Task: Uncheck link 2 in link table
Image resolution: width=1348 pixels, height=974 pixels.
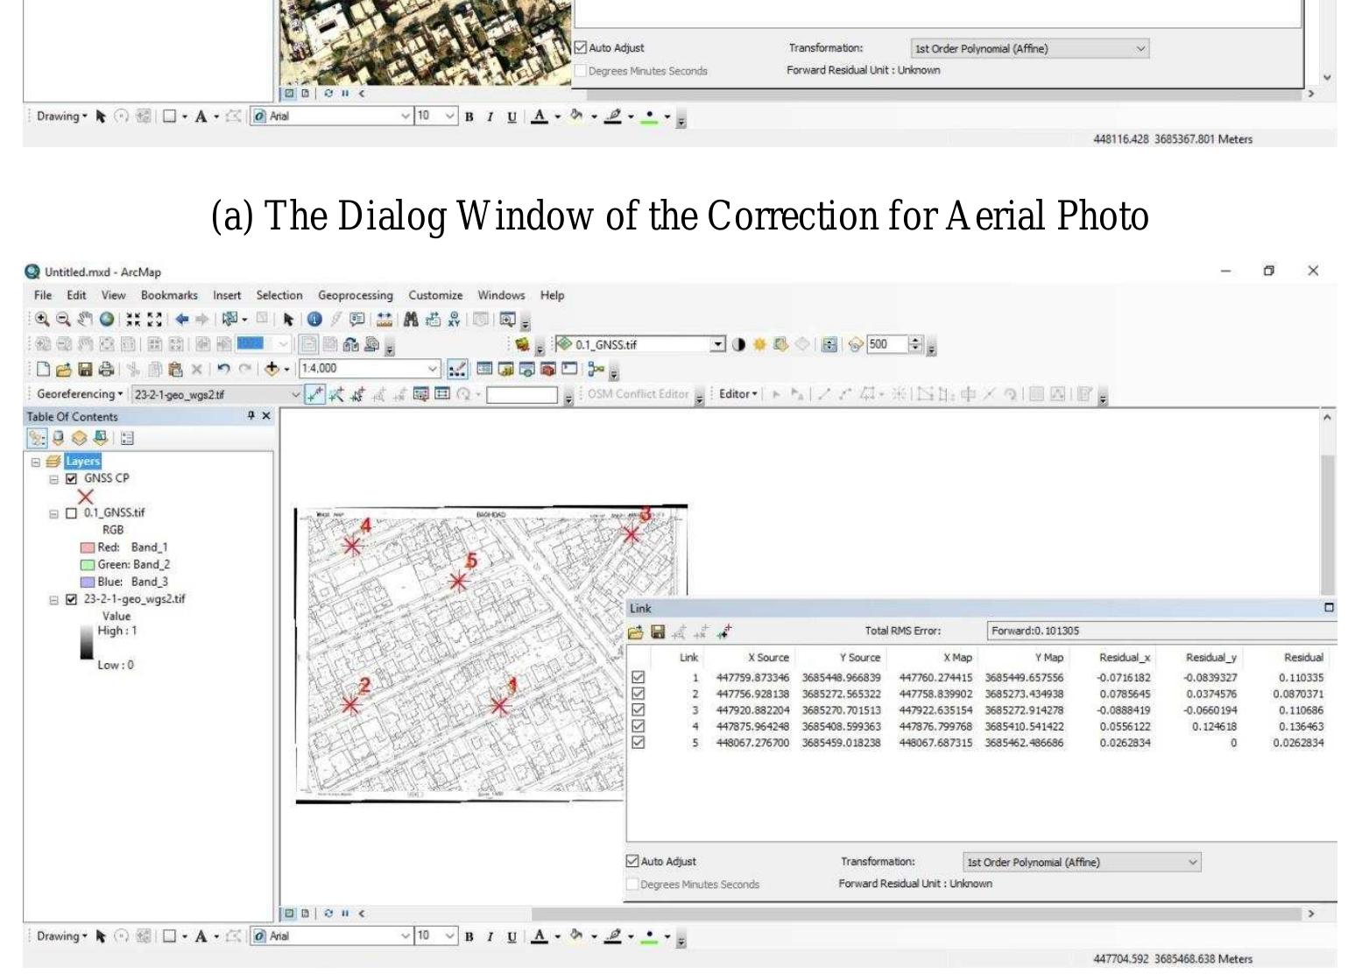Action: click(x=639, y=694)
